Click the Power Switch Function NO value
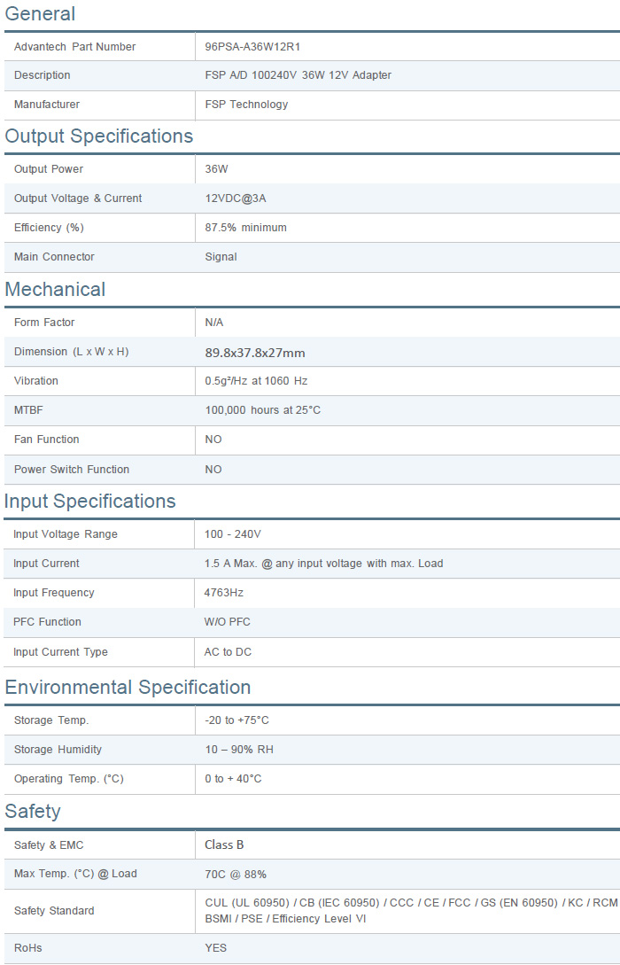 coord(213,470)
